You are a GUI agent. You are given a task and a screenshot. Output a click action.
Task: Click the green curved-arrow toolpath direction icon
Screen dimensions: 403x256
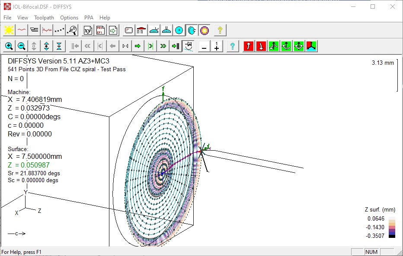(273, 46)
